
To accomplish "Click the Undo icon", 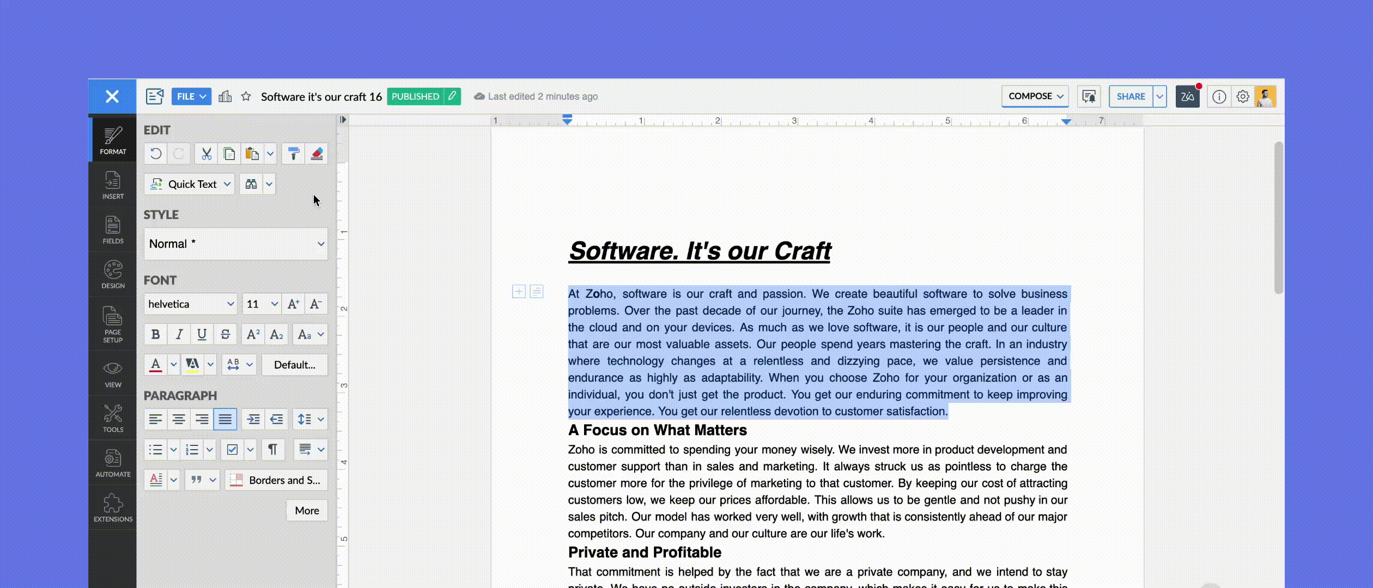I will pos(156,154).
